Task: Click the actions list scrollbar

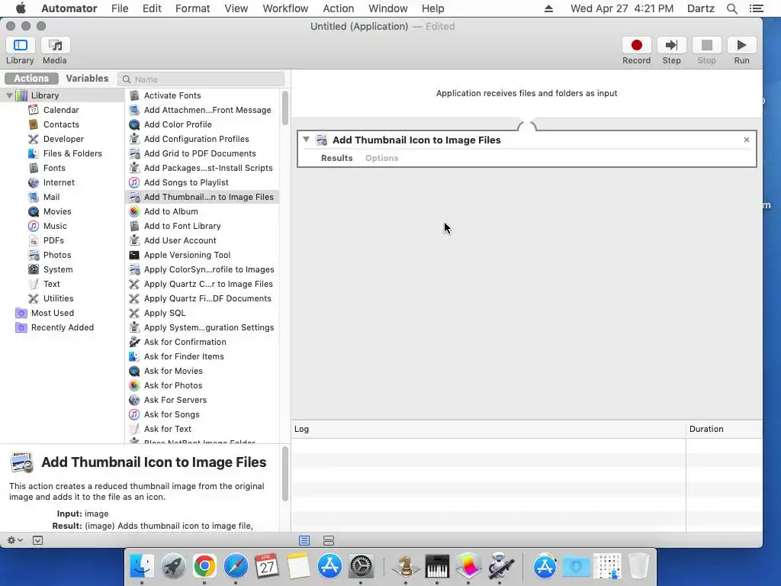Action: click(x=285, y=108)
